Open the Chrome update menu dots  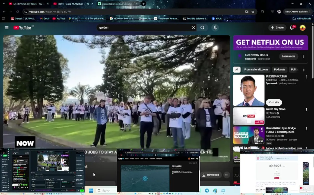click(310, 12)
